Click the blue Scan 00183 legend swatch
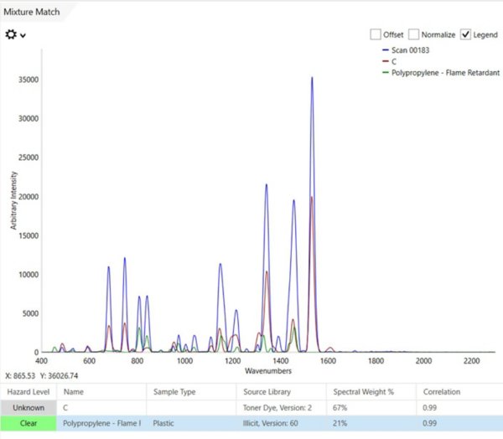The width and height of the screenshot is (503, 439). coord(386,50)
